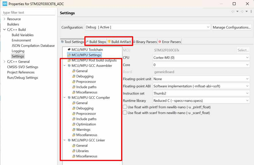Screen dimensions: 254x165
Task: Click the wrench icon beside Libraries under GCC Linker
Action: click(73, 151)
